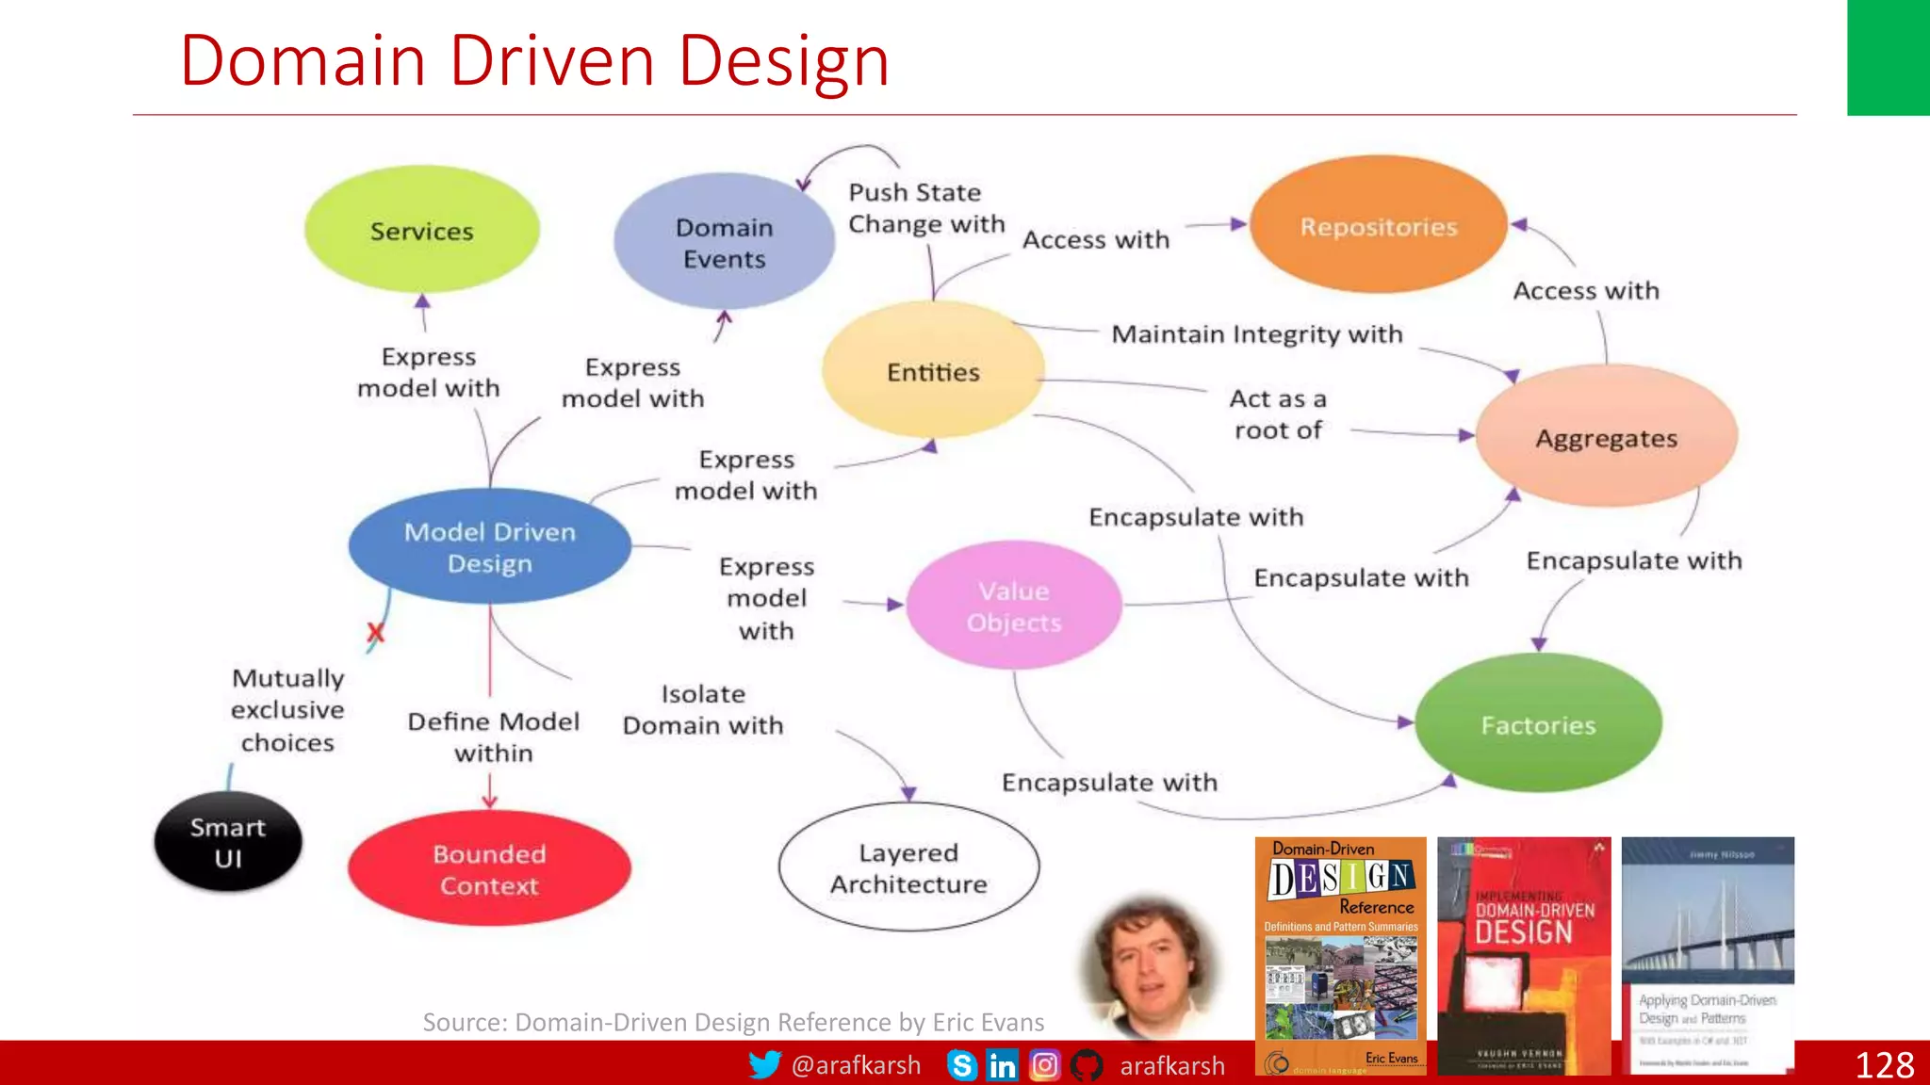
Task: Click the Access with label beside Repositories arrow
Action: point(1096,239)
